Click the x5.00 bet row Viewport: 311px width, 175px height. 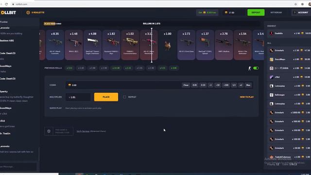(x=290, y=104)
